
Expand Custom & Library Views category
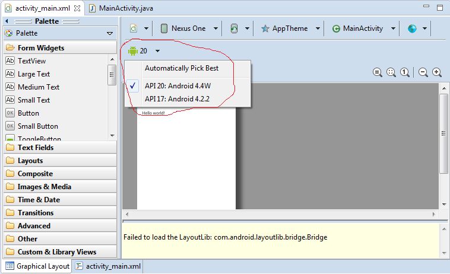(x=61, y=252)
